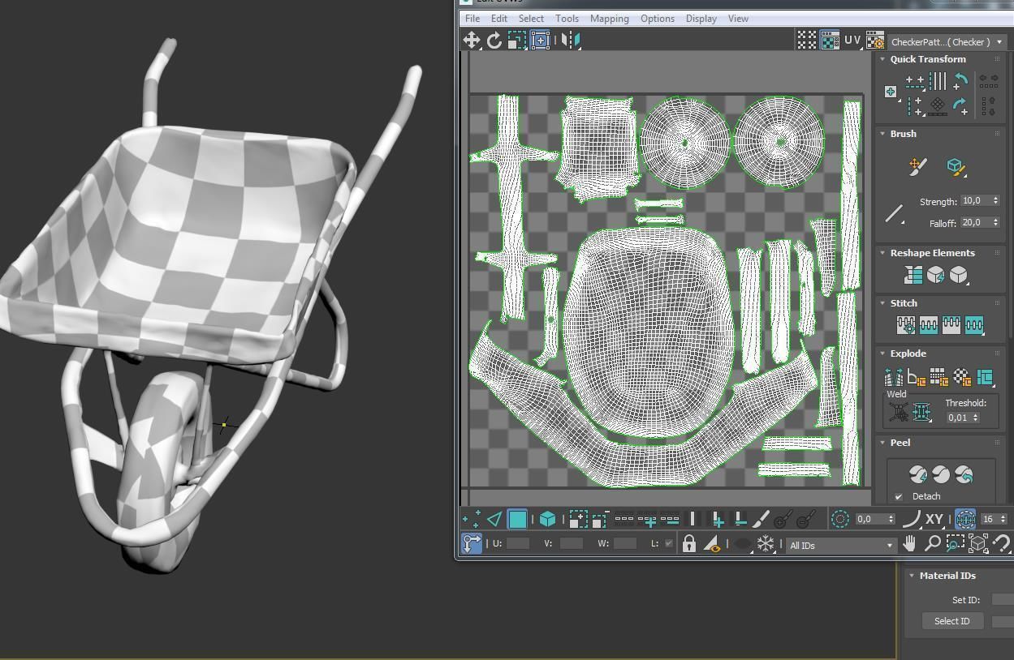Toggle the checkered Show Map display icon
The height and width of the screenshot is (660, 1014).
tap(830, 40)
